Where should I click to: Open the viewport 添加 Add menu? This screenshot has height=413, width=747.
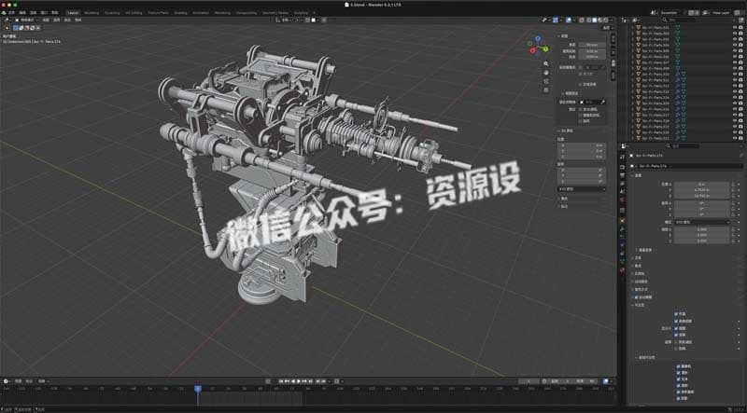click(67, 20)
